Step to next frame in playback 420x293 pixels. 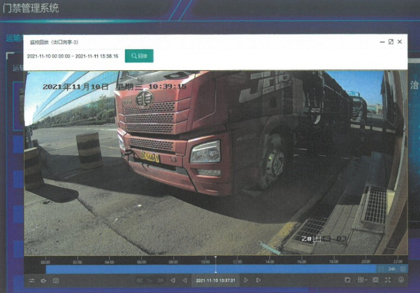tap(258, 281)
